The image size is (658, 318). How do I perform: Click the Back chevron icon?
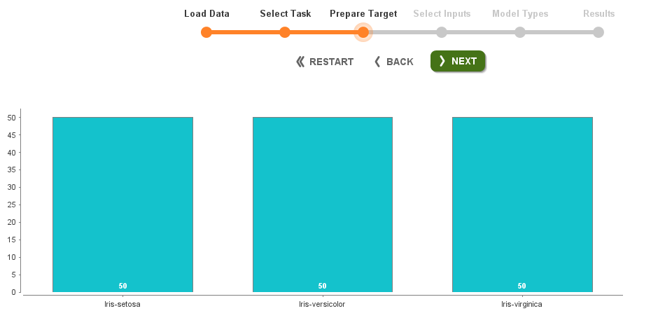[377, 62]
